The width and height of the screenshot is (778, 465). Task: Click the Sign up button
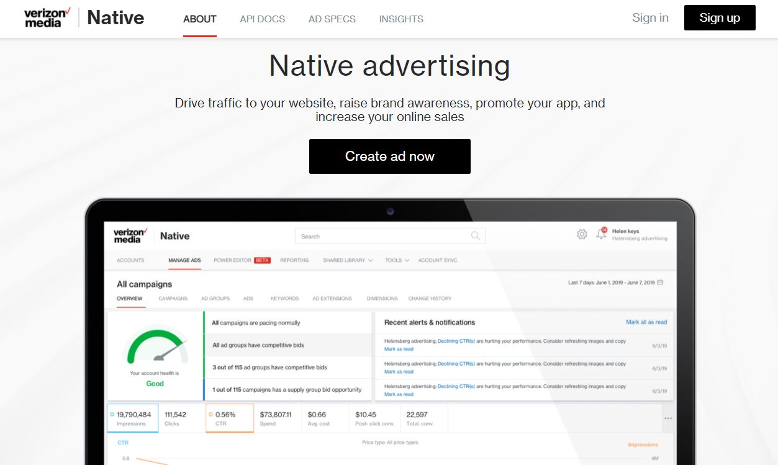click(720, 17)
